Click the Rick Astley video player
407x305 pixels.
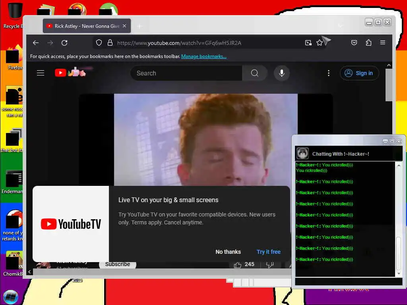click(205, 139)
